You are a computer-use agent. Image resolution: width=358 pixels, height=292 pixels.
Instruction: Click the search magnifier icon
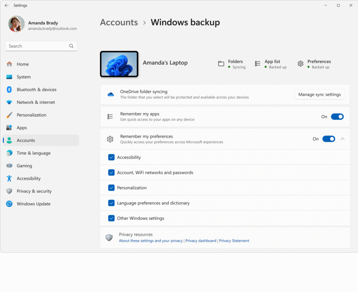(71, 46)
